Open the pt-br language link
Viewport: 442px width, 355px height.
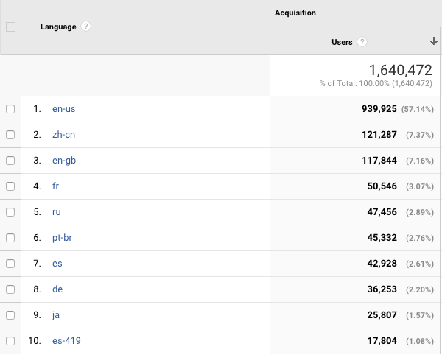point(62,238)
